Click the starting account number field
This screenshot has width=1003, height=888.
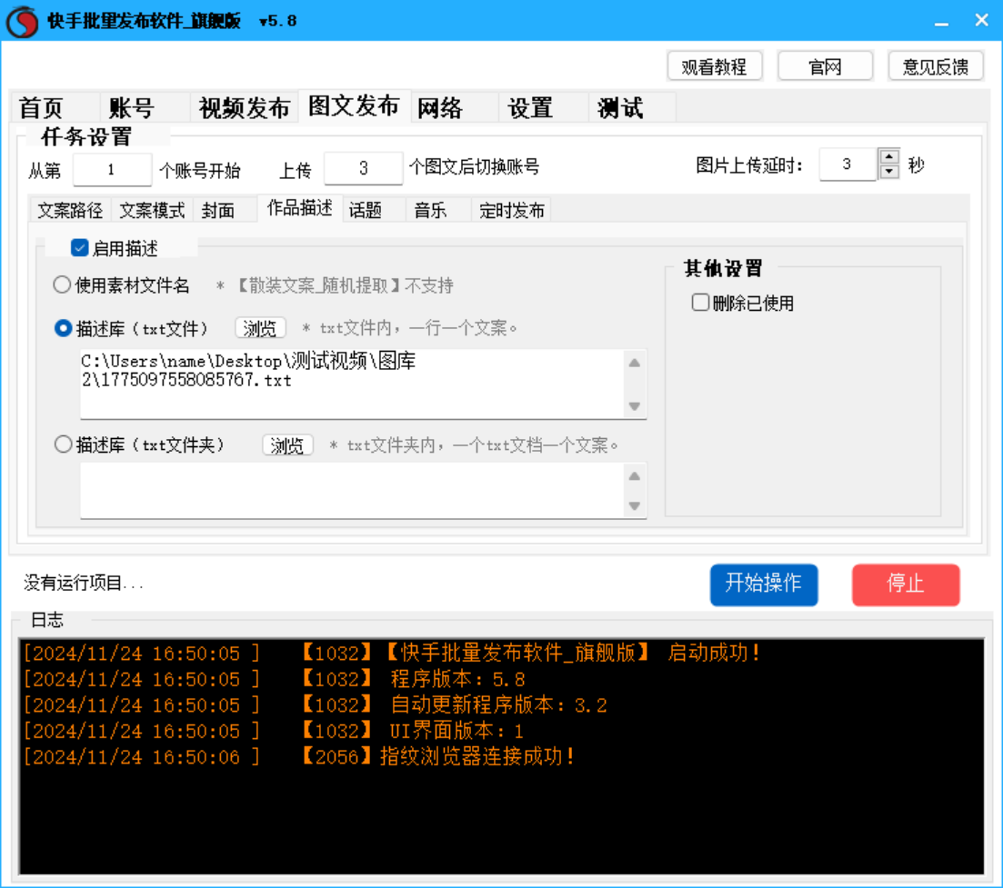click(x=112, y=169)
